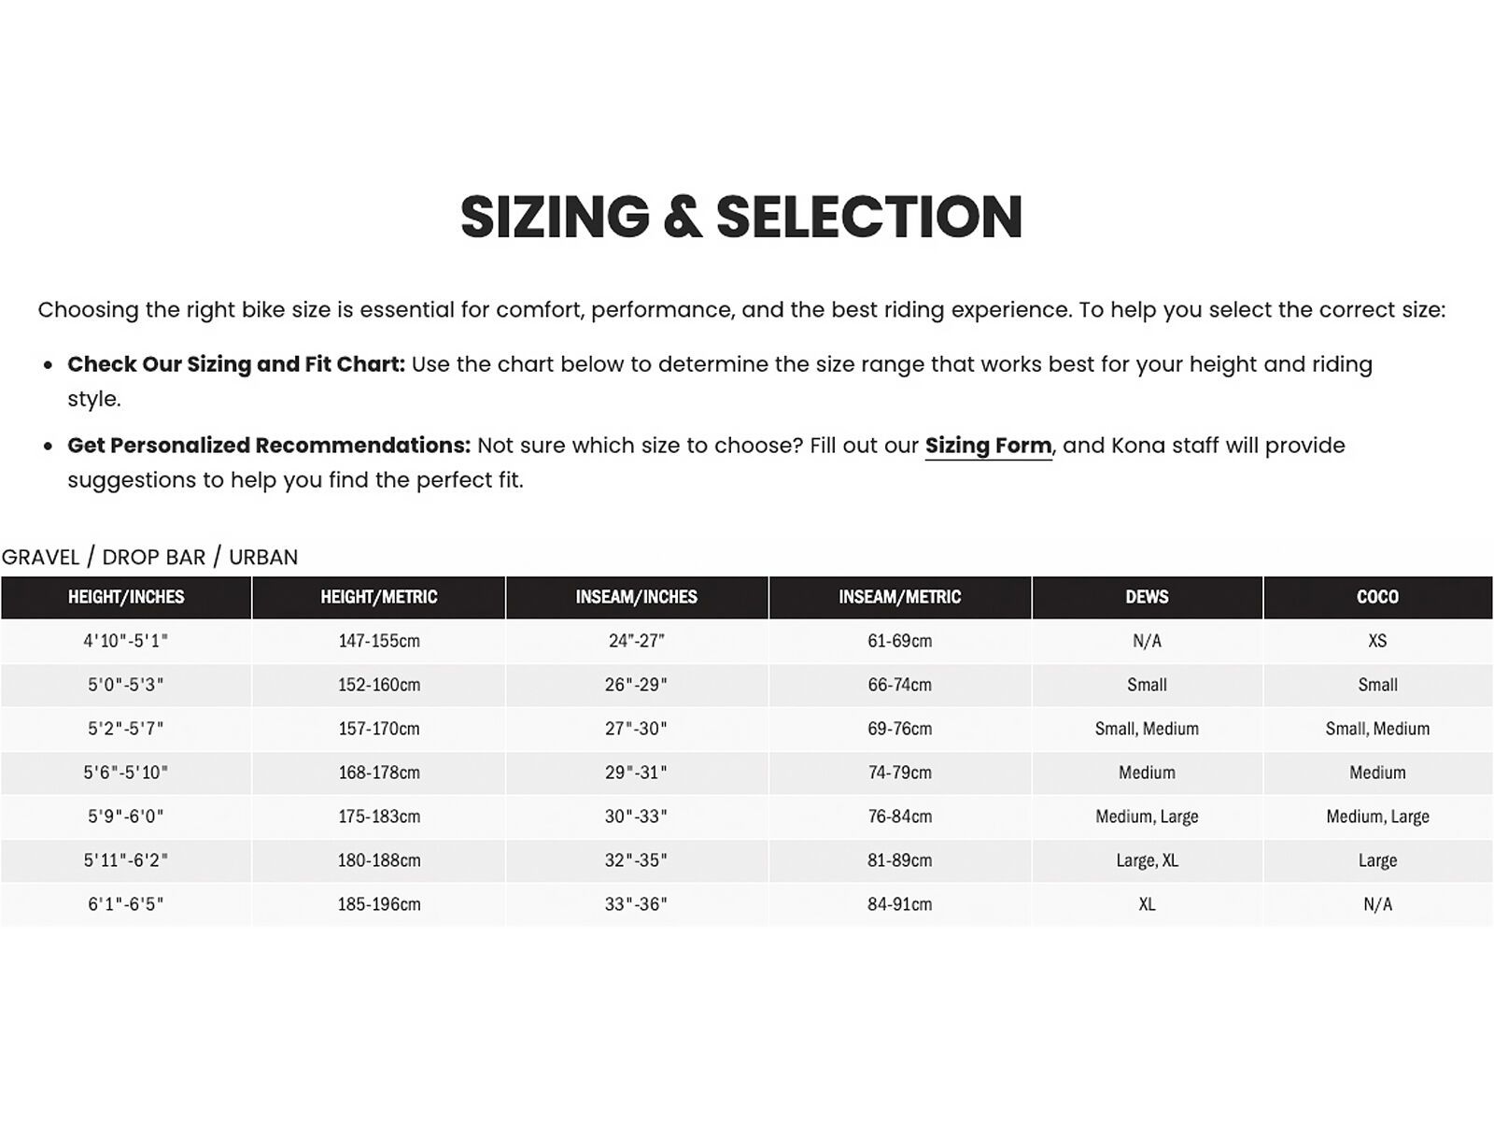Click the HEIGHT/METRIC column header

[x=378, y=597]
